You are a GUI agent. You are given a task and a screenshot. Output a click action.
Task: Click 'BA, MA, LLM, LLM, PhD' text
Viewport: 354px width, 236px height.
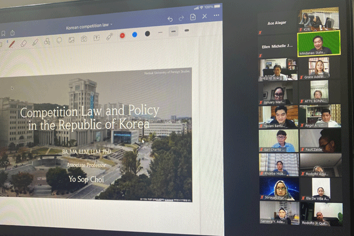[87, 152]
